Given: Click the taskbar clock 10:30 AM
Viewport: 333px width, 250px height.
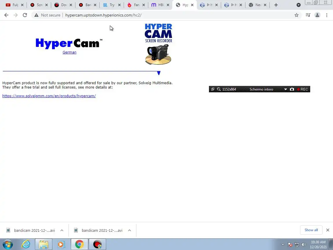Looking at the screenshot, I should click(x=318, y=242).
